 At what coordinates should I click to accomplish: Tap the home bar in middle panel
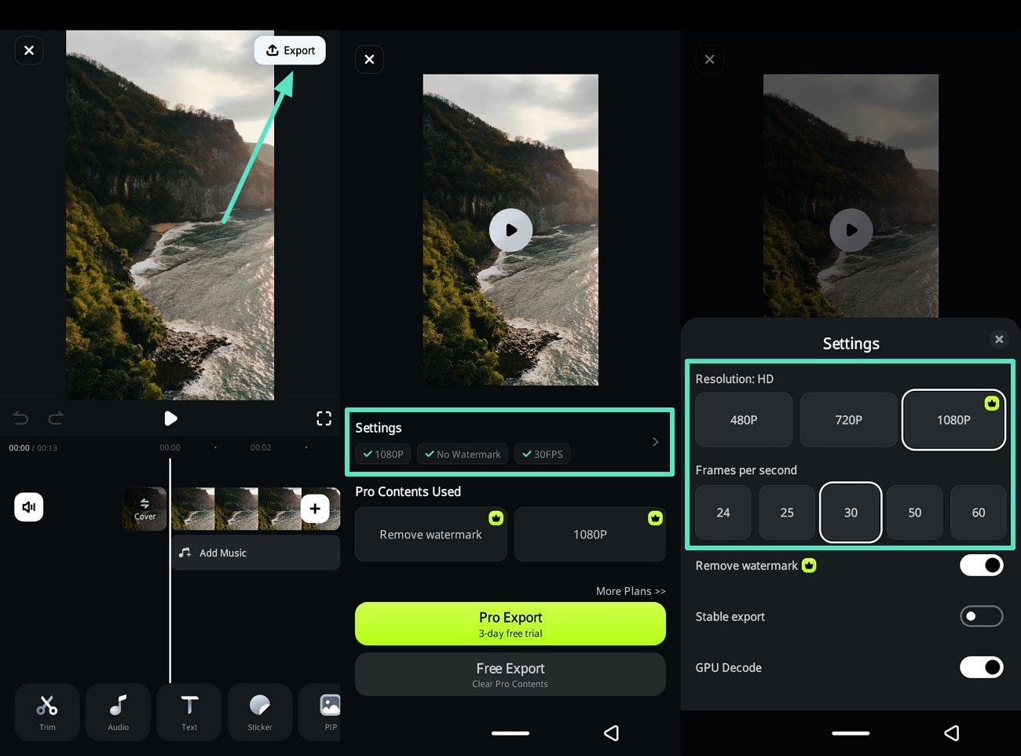(510, 733)
